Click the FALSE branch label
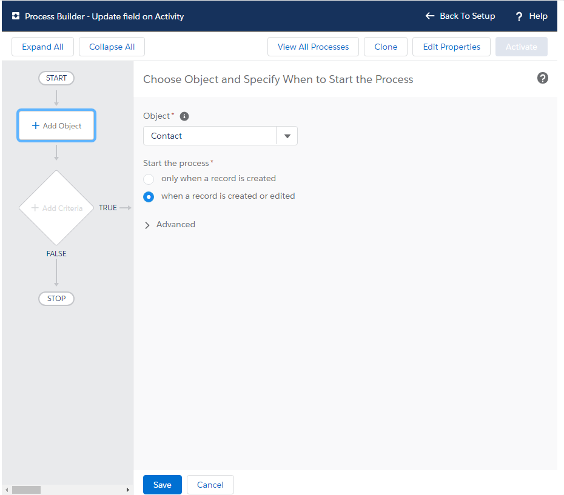The width and height of the screenshot is (564, 495). (56, 254)
